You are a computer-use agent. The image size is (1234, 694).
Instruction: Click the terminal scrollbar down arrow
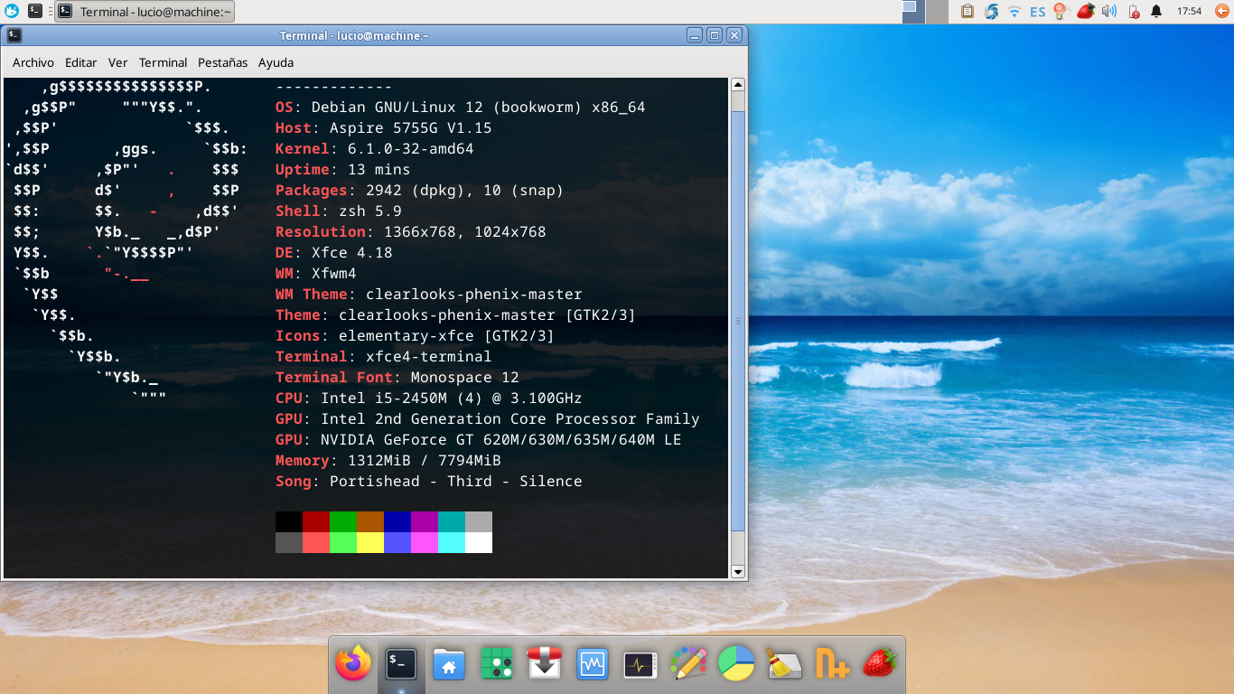(x=738, y=571)
